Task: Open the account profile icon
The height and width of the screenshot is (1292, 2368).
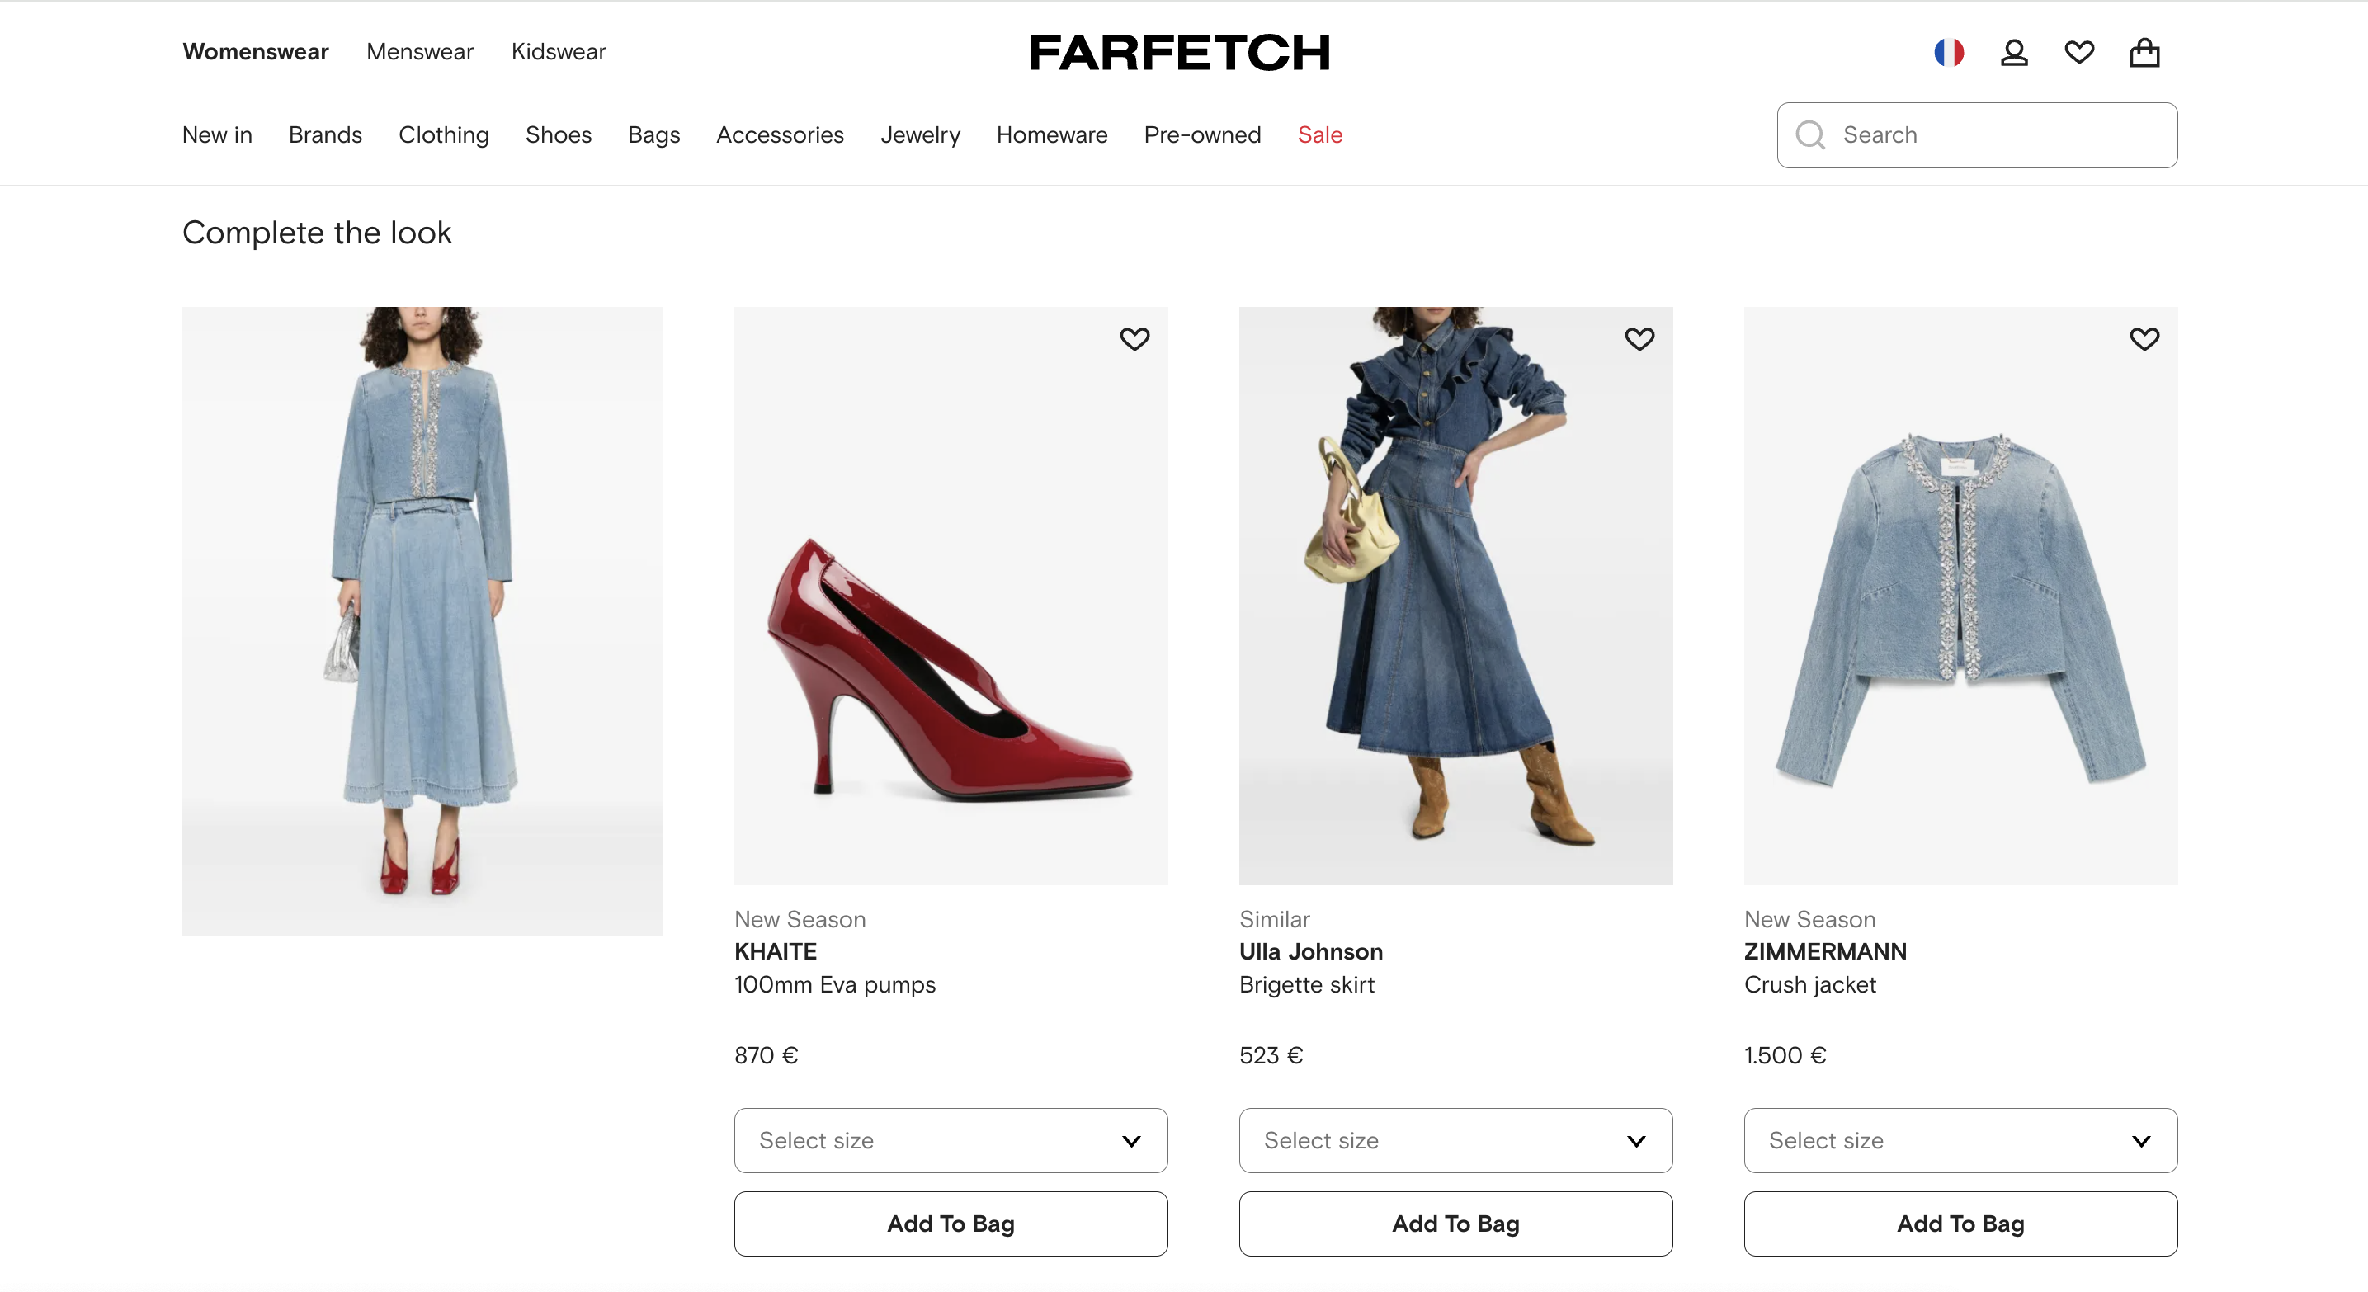Action: (2013, 52)
